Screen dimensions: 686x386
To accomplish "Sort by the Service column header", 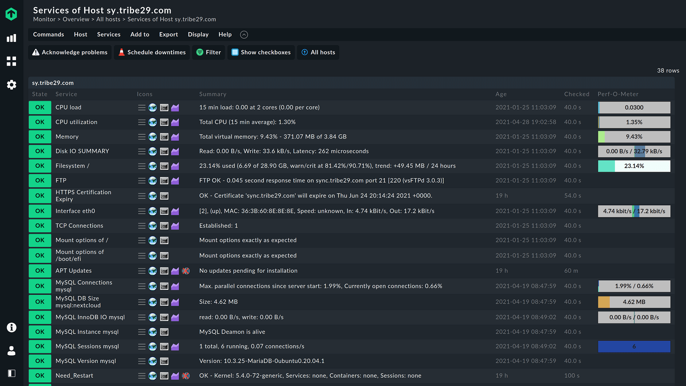I will tap(66, 94).
